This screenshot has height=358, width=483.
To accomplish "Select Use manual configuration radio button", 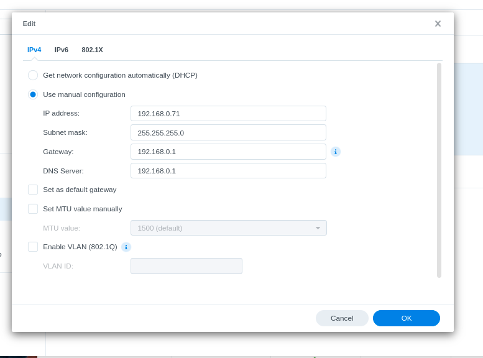I will (33, 94).
